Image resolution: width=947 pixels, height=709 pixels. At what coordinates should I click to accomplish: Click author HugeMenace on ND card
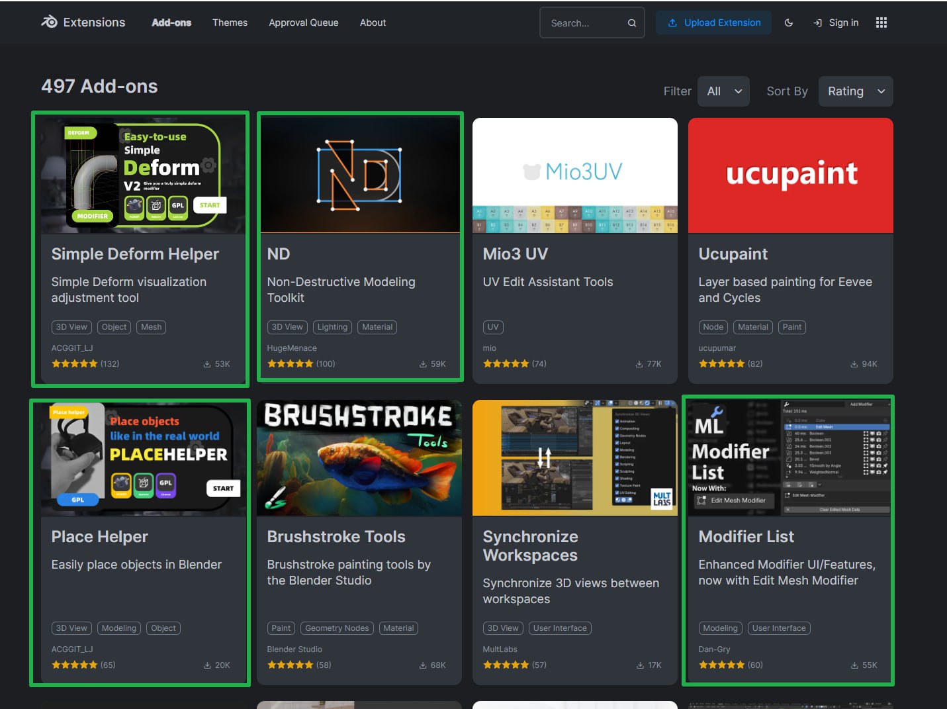pyautogui.click(x=292, y=348)
